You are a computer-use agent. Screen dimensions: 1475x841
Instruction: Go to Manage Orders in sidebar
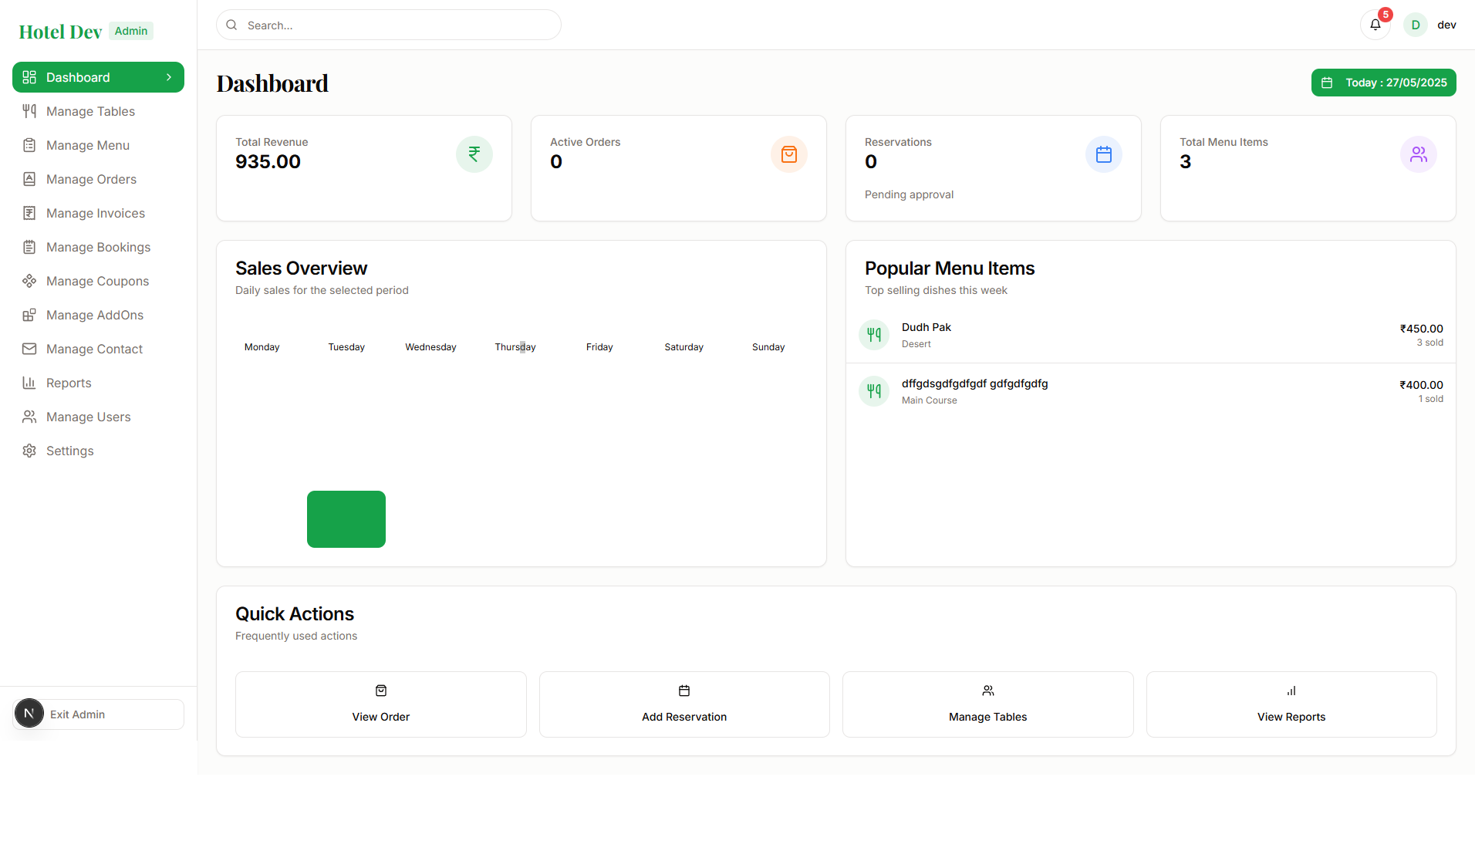[91, 179]
